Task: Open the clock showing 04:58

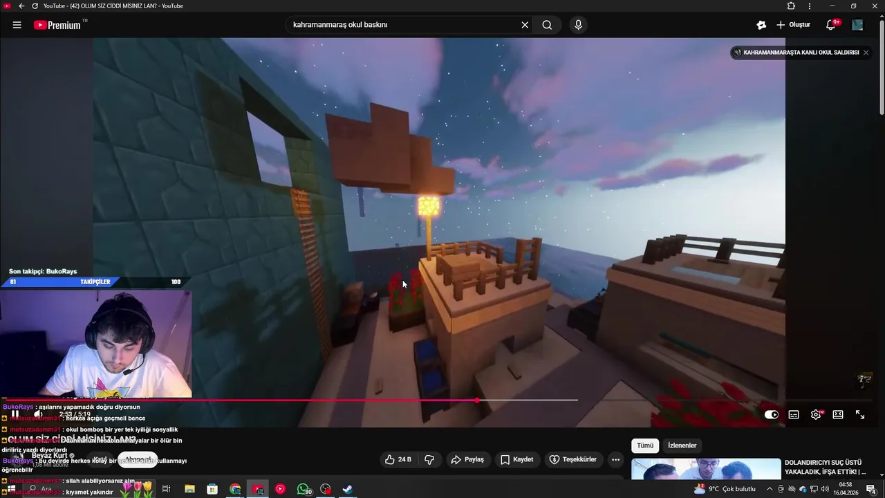Action: coord(846,489)
